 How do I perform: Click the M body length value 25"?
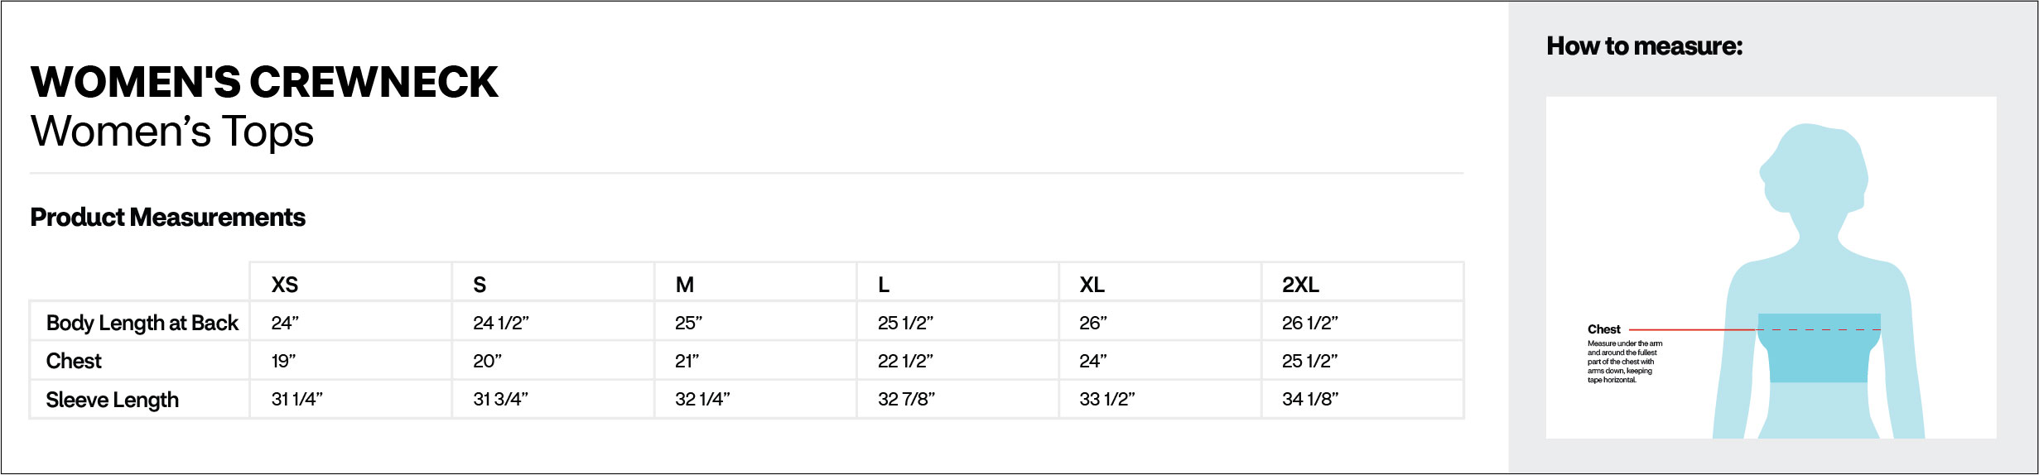coord(688,323)
